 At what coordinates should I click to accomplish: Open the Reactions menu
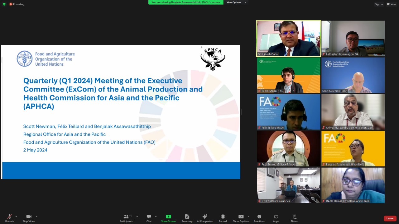pyautogui.click(x=259, y=218)
